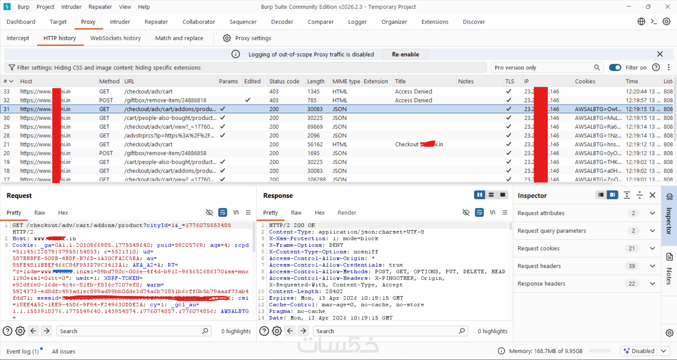Open the Match and replace tab

tap(179, 38)
